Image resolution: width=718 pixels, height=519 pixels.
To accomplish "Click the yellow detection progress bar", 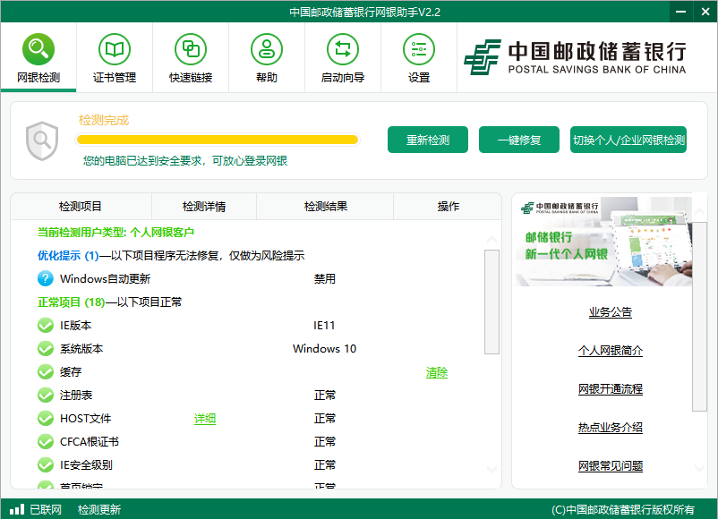I will [218, 140].
